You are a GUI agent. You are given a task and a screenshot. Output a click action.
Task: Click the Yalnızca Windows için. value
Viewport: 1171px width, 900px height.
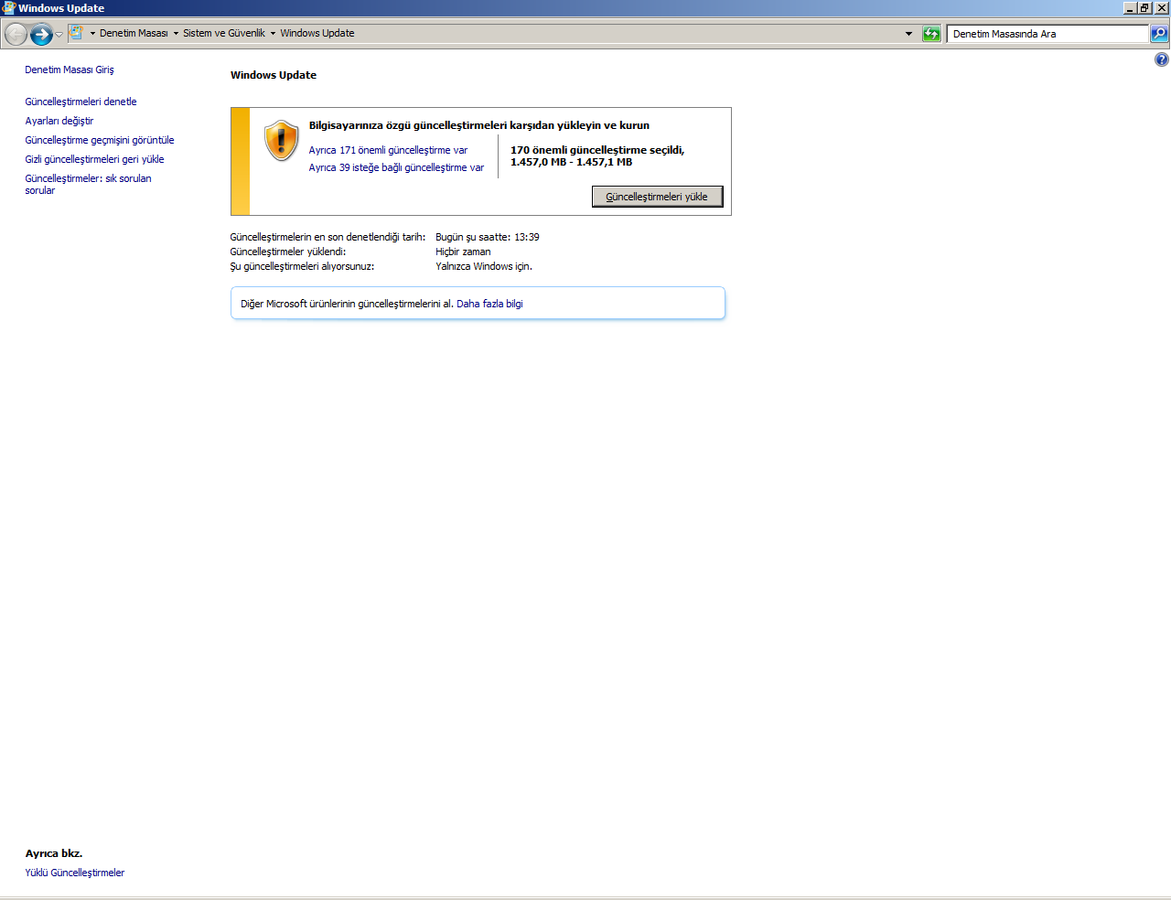pos(484,266)
